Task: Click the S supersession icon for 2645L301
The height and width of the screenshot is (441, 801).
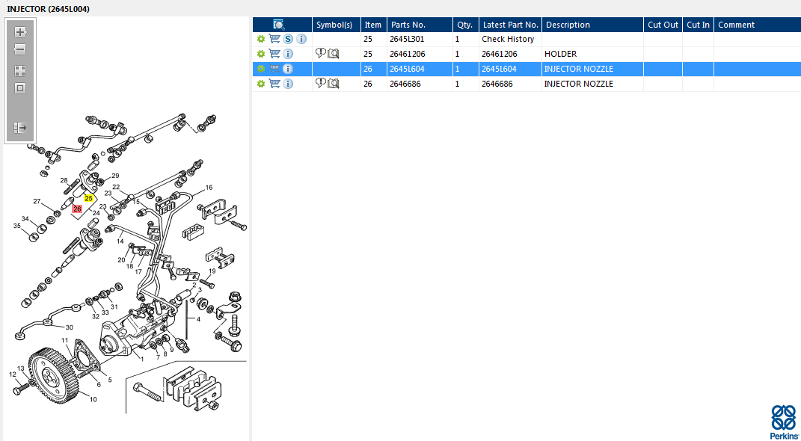Action: point(289,39)
